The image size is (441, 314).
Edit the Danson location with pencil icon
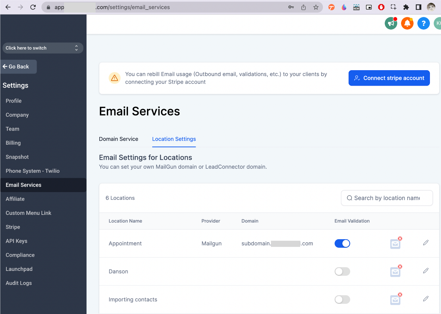pos(426,271)
